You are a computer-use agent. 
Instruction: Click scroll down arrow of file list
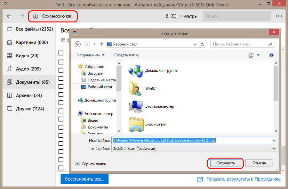(x=276, y=131)
